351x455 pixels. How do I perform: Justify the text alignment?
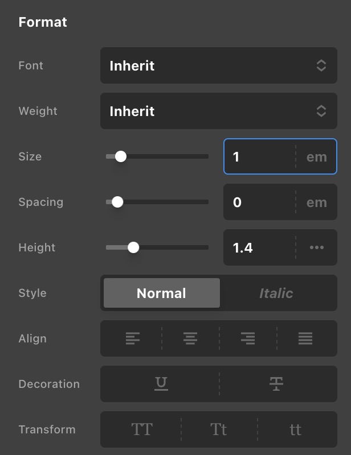(x=305, y=338)
